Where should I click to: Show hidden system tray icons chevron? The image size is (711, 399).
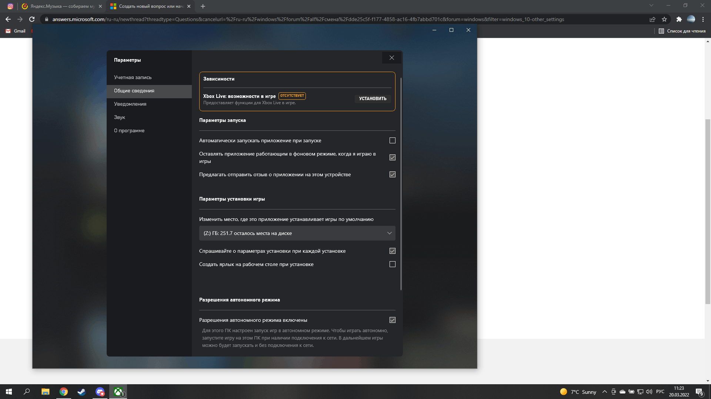click(x=604, y=392)
